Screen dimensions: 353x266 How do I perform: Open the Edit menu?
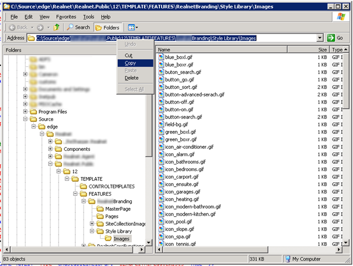28,17
